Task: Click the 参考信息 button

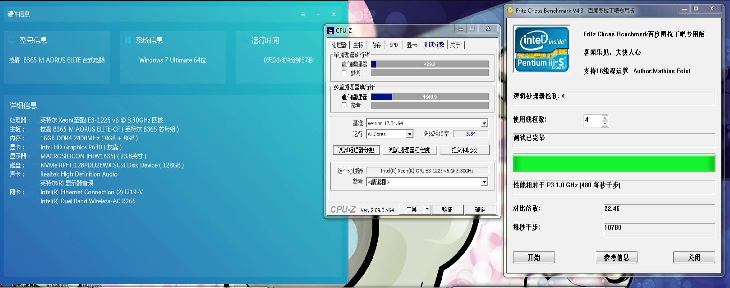Action: pos(616,257)
